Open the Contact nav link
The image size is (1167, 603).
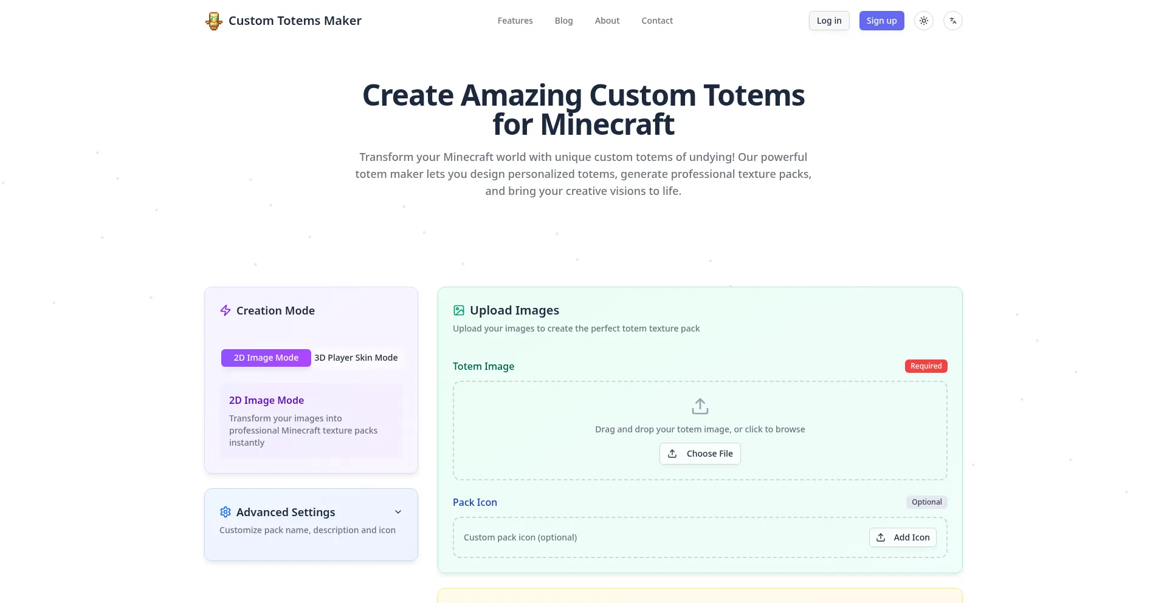tap(657, 21)
